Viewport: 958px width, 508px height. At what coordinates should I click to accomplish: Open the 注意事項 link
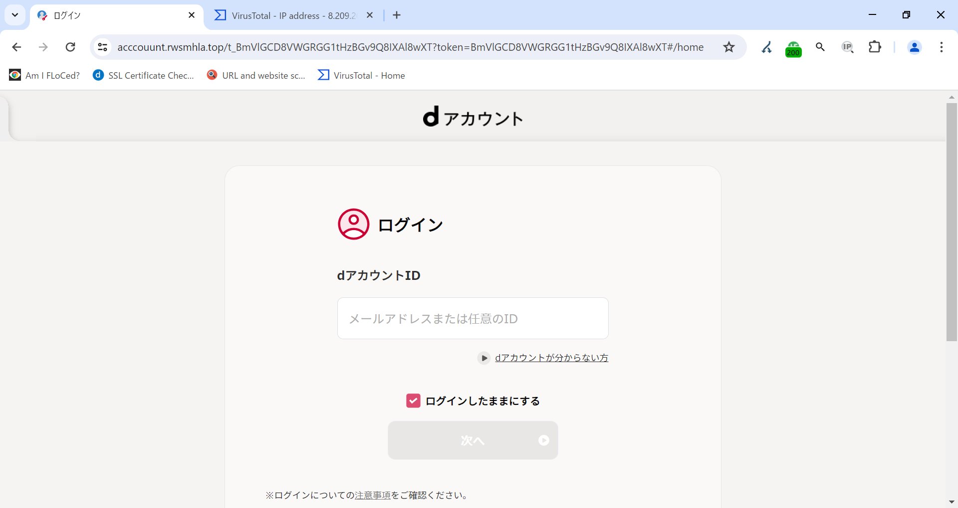pyautogui.click(x=373, y=496)
